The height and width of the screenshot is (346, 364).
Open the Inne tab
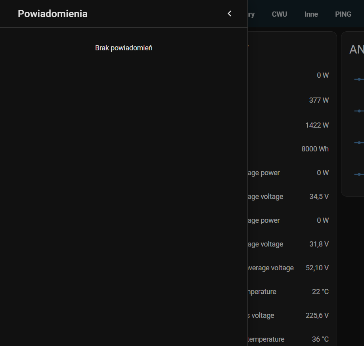(x=311, y=14)
